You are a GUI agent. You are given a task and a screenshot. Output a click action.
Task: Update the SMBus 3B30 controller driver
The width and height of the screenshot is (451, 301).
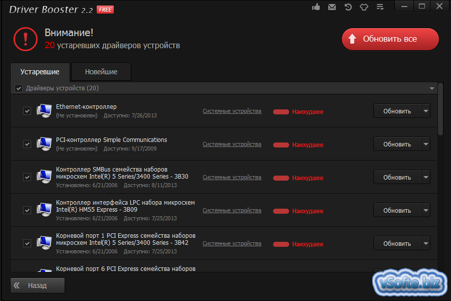(397, 177)
